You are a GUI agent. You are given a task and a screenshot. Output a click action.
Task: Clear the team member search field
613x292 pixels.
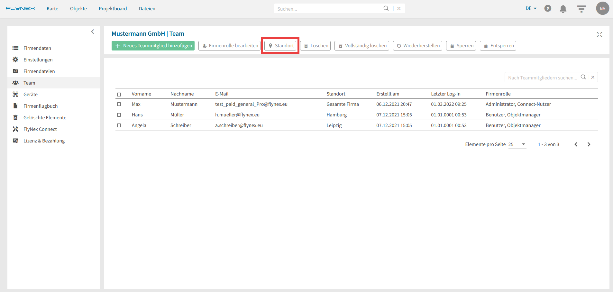[x=593, y=77]
